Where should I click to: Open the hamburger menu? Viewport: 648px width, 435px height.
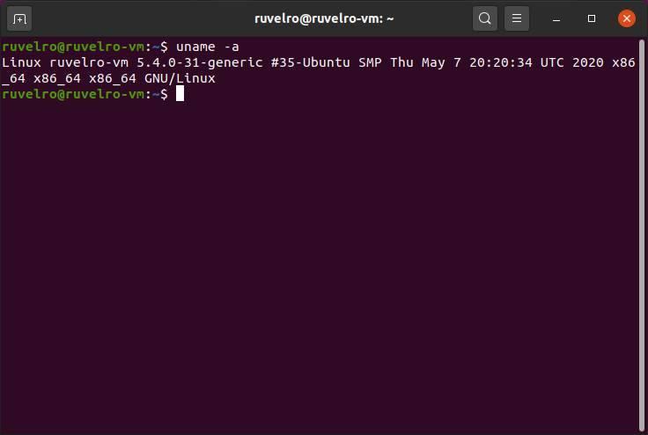(x=517, y=18)
